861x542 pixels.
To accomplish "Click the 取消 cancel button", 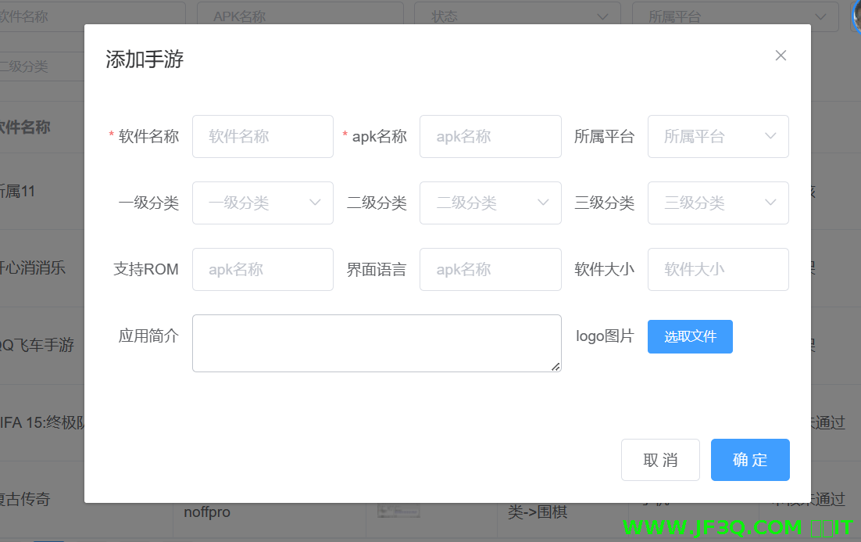I will [x=660, y=460].
